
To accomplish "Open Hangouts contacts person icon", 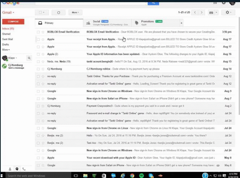I will 10,169.
